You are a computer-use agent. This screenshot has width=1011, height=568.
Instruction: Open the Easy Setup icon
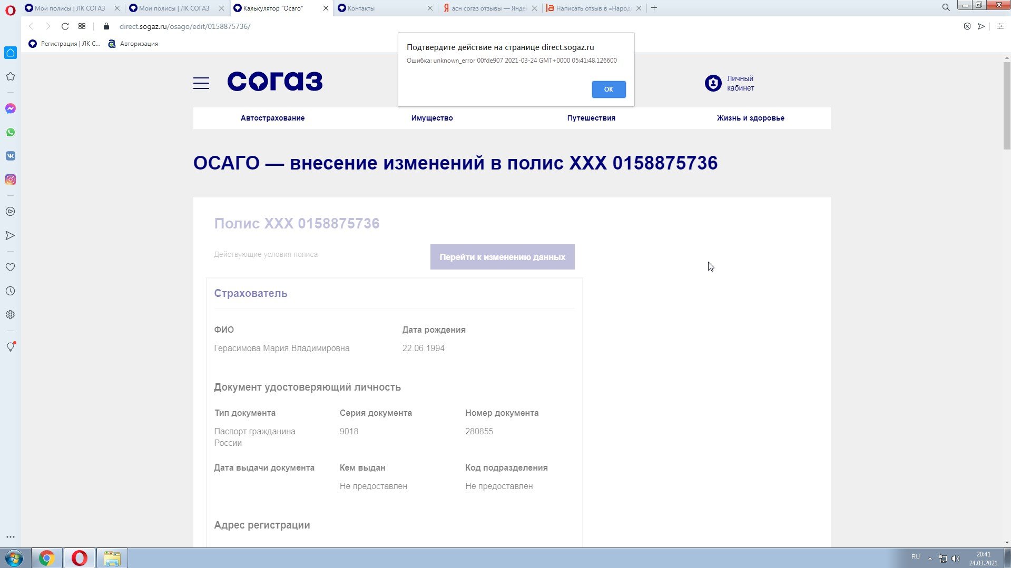1000,26
